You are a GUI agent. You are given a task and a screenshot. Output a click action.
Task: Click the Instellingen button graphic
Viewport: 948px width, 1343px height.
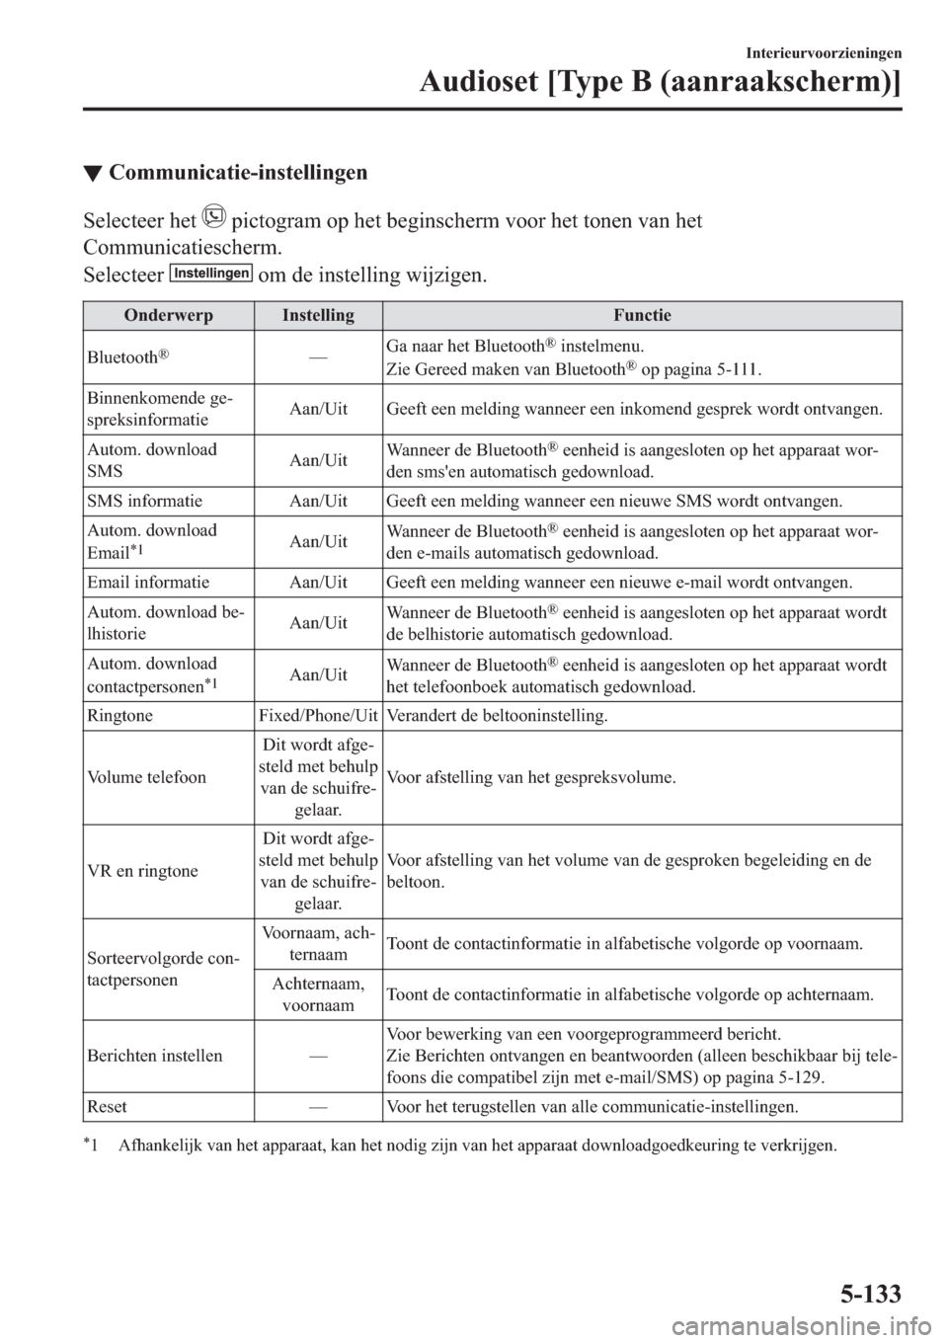(210, 273)
